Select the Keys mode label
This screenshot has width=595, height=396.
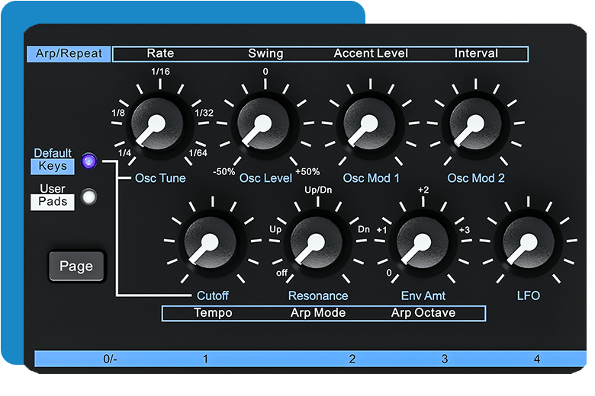[x=53, y=166]
